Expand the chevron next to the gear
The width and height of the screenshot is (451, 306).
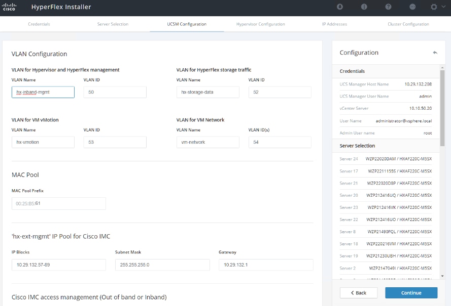click(x=443, y=7)
